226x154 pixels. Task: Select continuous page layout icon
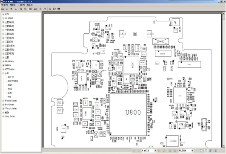click(x=206, y=151)
